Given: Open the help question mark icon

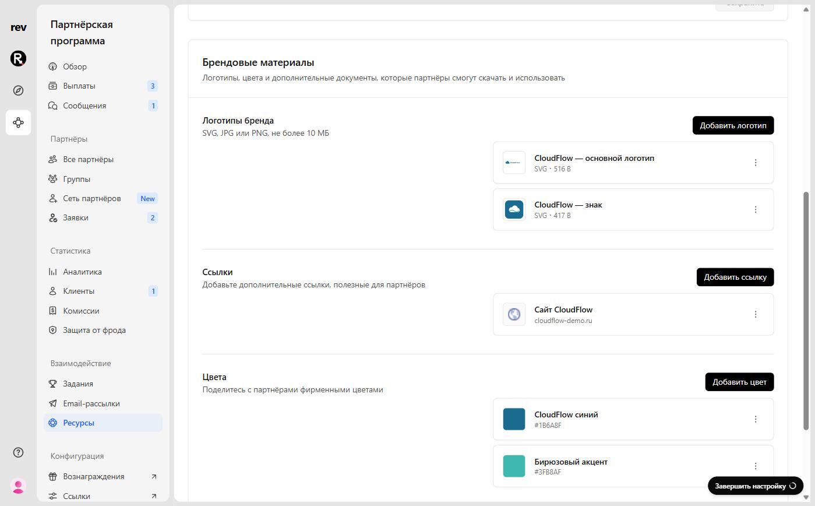Looking at the screenshot, I should coord(18,452).
